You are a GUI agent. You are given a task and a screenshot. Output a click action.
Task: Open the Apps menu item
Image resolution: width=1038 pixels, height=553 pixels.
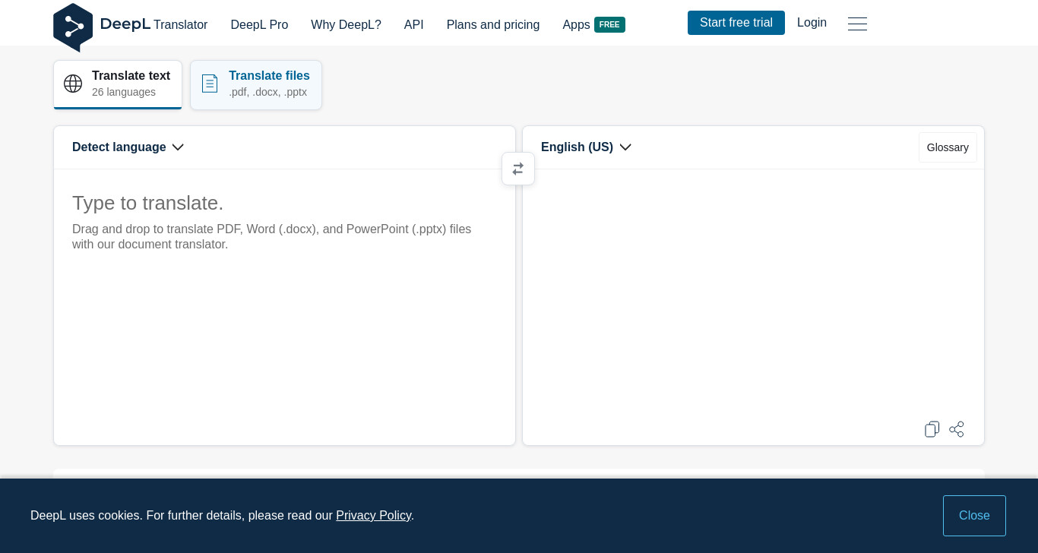coord(576,24)
